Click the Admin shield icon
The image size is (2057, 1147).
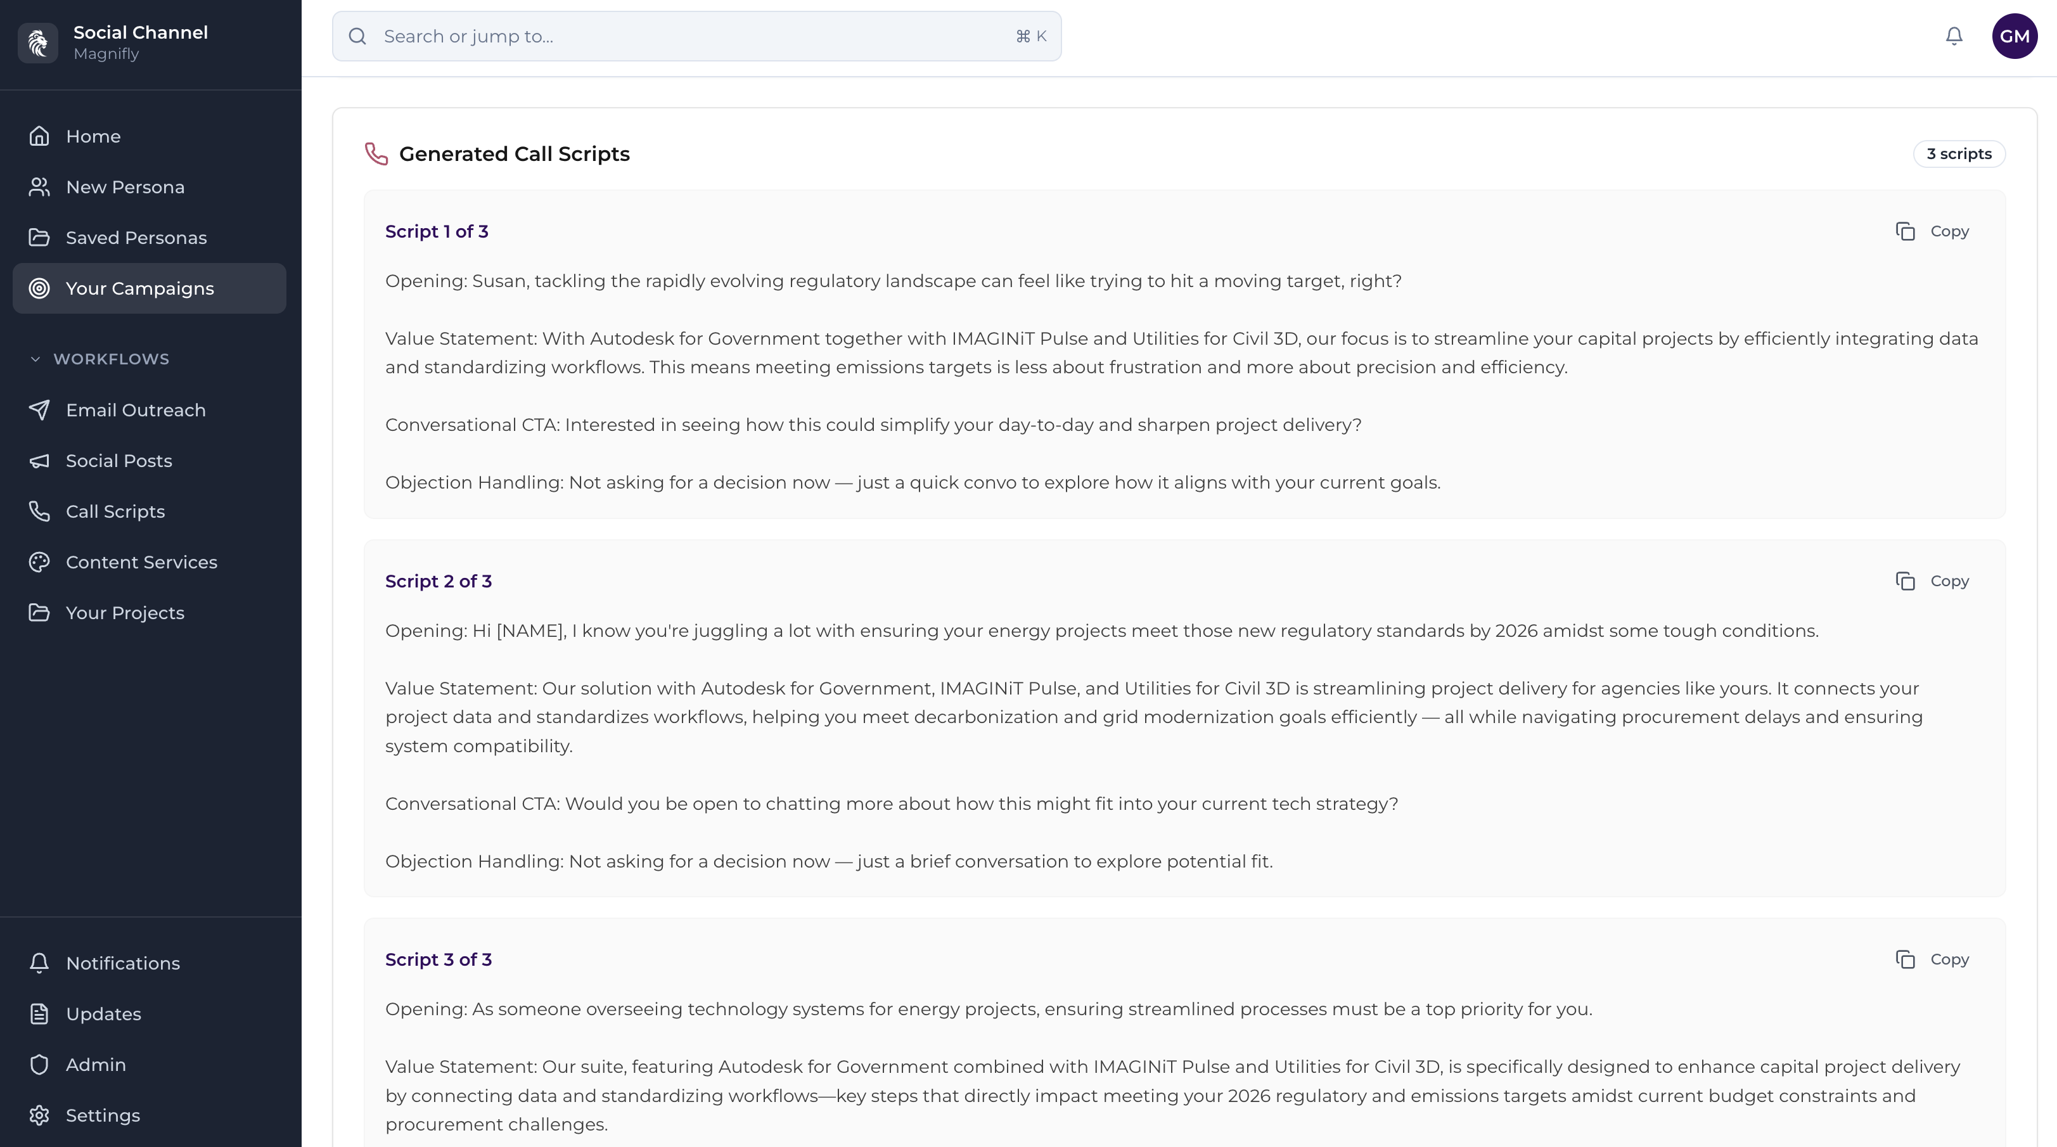39,1065
